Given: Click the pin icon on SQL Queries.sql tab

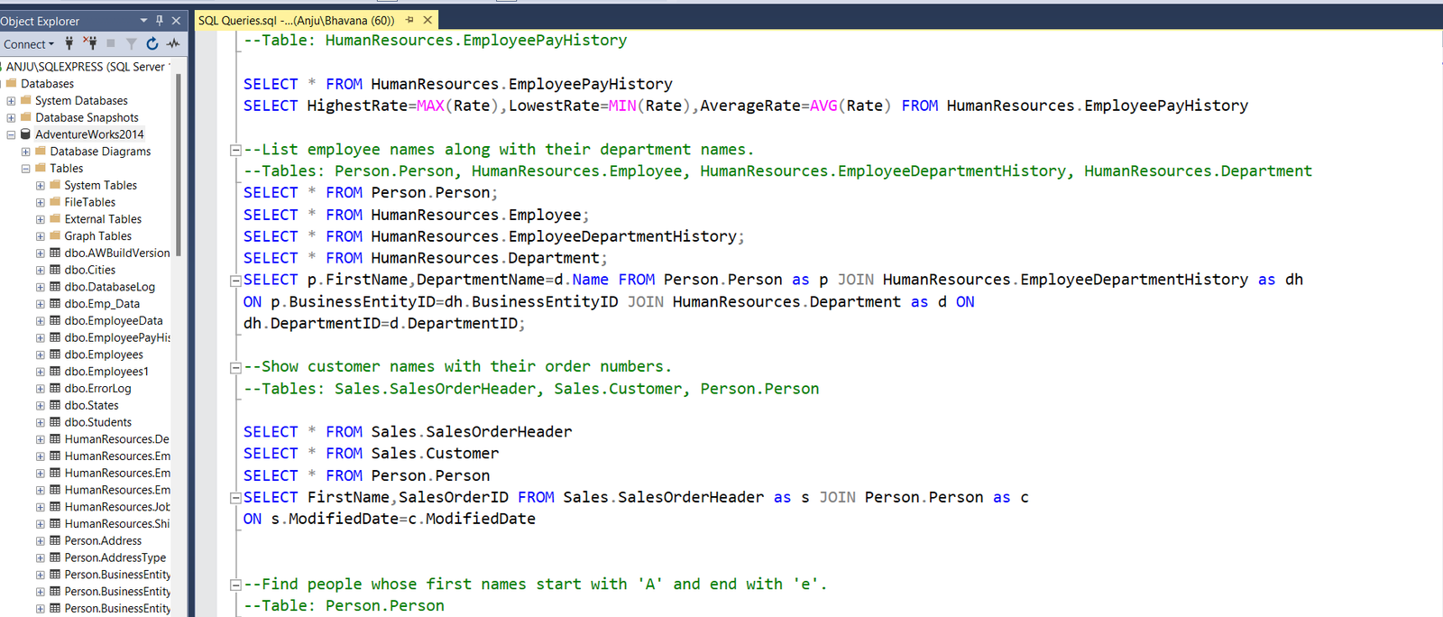Looking at the screenshot, I should coord(410,20).
